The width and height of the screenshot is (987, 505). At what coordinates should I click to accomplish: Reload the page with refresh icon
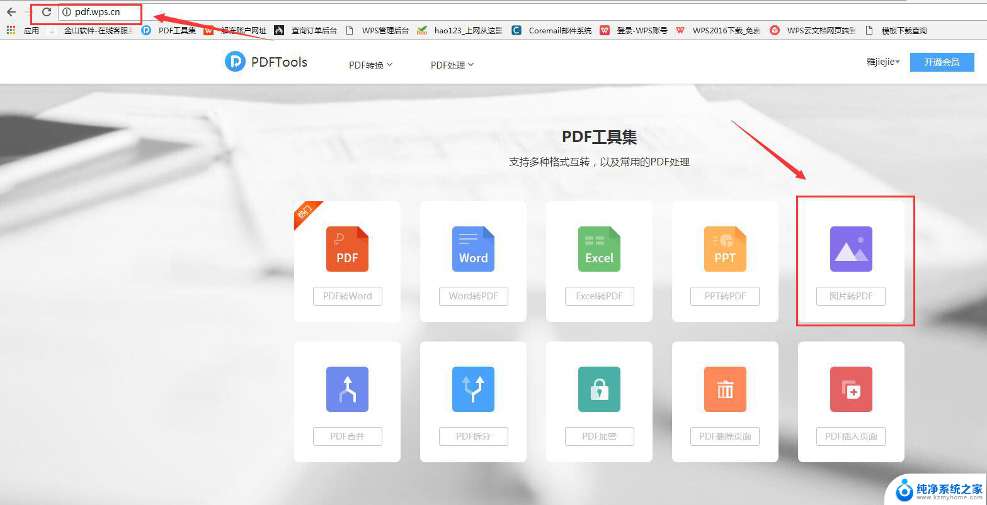point(46,12)
